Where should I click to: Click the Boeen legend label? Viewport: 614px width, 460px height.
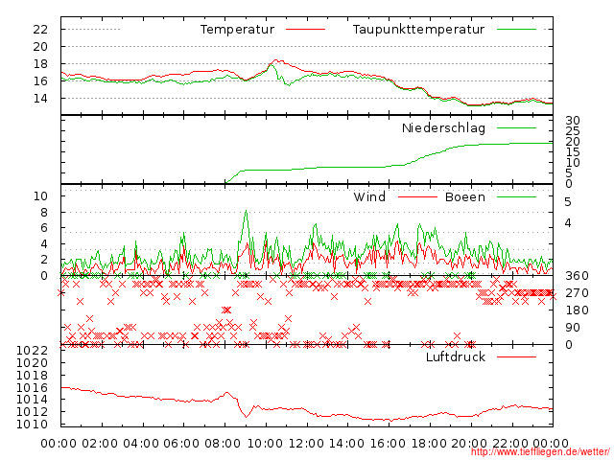pos(464,196)
